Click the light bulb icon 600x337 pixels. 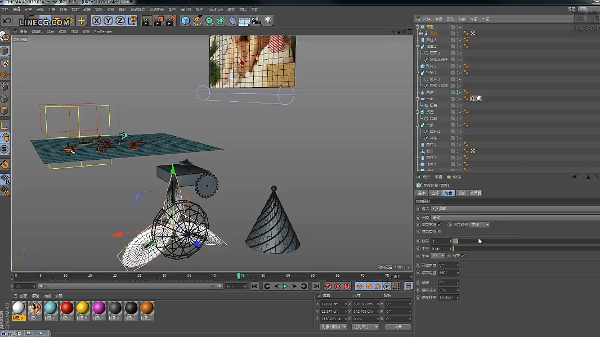(x=268, y=21)
